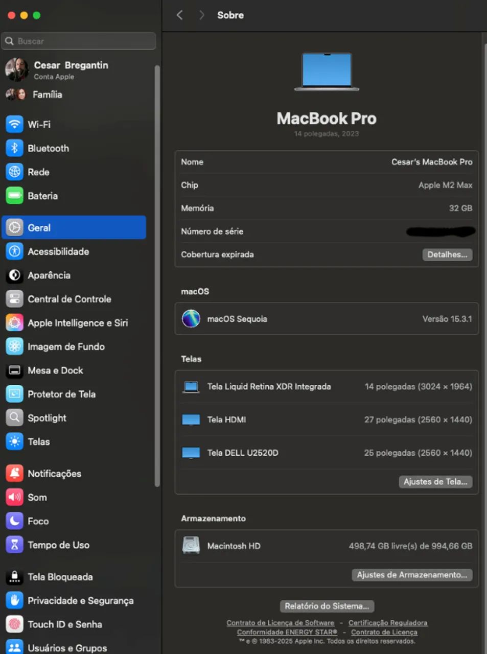Select the Bateria battery icon
This screenshot has height=654, width=487.
(x=14, y=196)
